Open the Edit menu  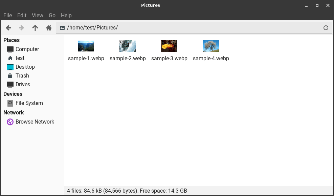tap(22, 15)
